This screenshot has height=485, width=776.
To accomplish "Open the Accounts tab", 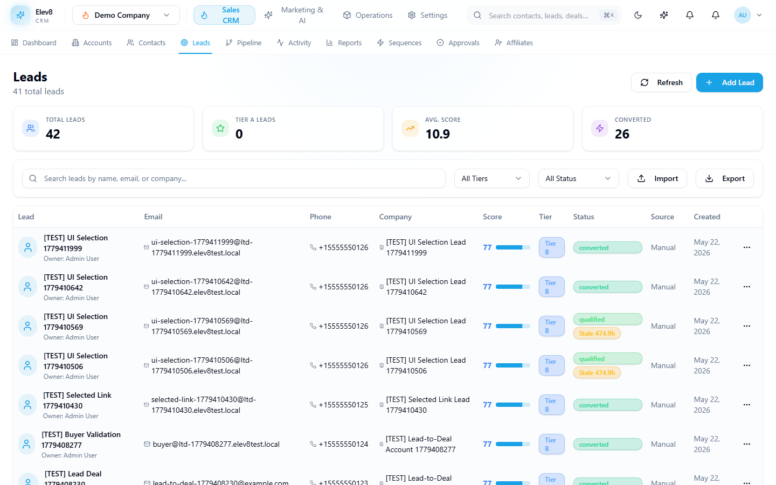I will (x=92, y=43).
